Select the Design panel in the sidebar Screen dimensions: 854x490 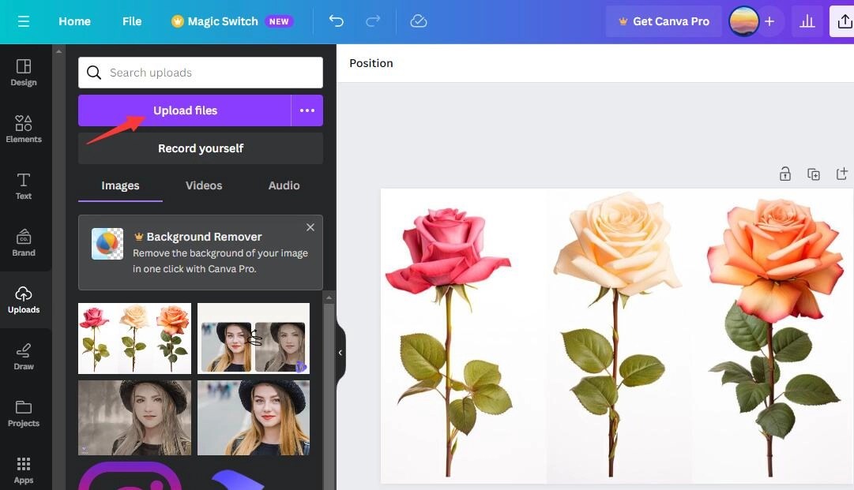pyautogui.click(x=23, y=71)
